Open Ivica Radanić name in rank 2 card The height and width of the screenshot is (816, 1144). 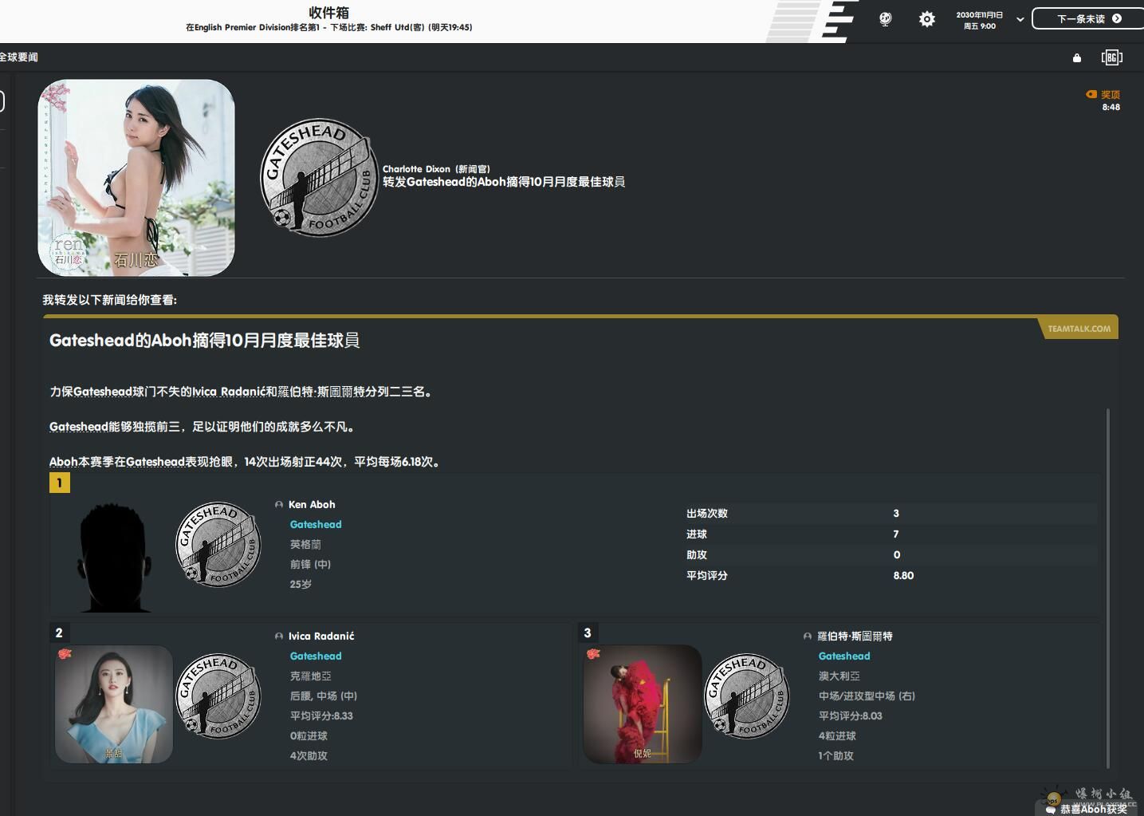pos(321,637)
